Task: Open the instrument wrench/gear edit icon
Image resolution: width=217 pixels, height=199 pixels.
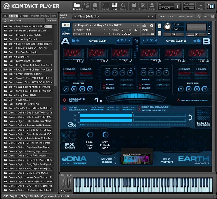Action: (66, 25)
